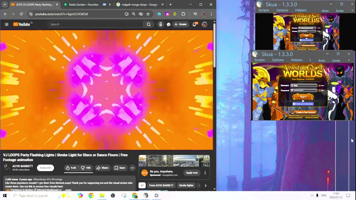The width and height of the screenshot is (356, 200).
Task: Save the video to a playlist
Action: (120, 168)
